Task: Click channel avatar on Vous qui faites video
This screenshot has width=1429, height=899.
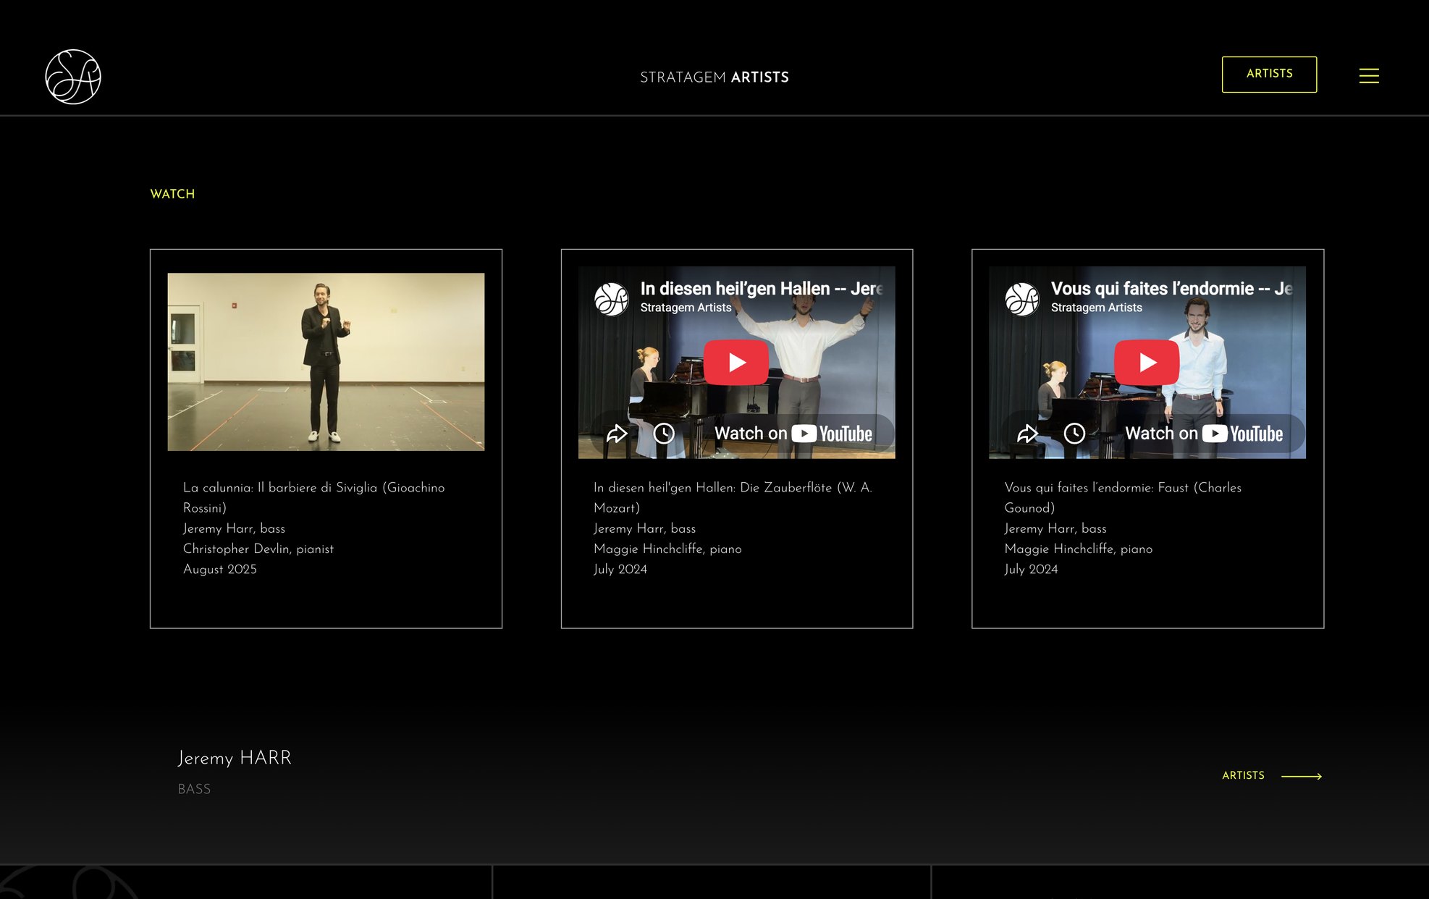Action: (1022, 299)
